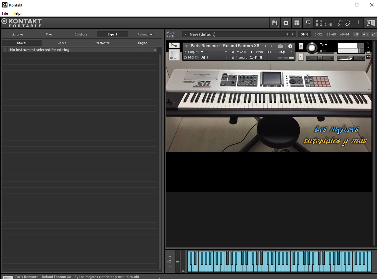Image resolution: width=377 pixels, height=279 pixels.
Task: Select the Zones sub-tab
Action: click(x=62, y=43)
